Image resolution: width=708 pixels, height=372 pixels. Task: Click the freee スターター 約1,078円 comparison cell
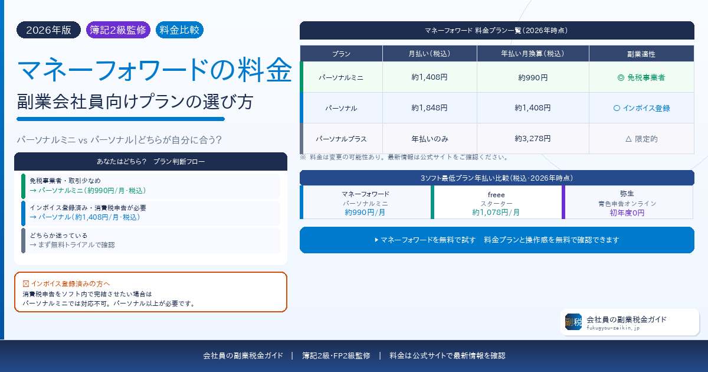click(x=496, y=203)
